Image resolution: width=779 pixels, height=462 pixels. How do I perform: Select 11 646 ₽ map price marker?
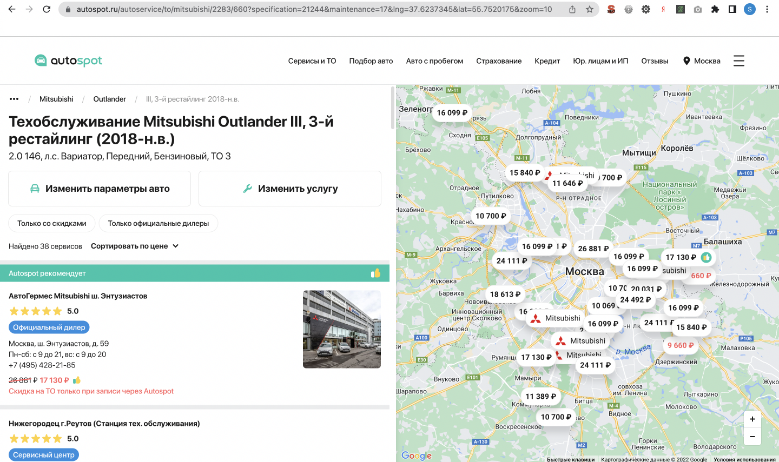[567, 183]
